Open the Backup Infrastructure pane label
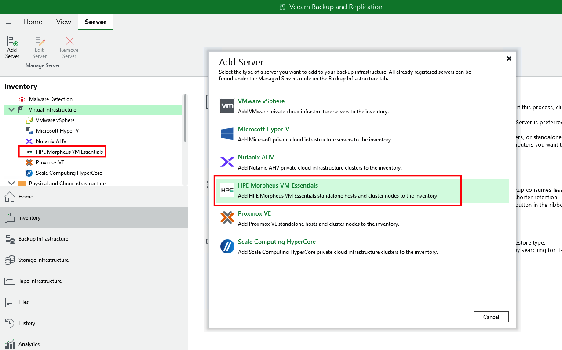562x350 pixels. pyautogui.click(x=43, y=239)
